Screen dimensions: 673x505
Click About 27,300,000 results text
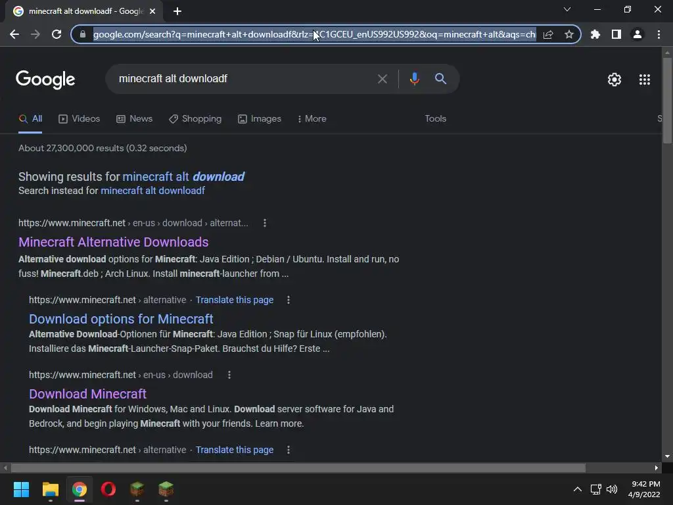click(x=103, y=148)
